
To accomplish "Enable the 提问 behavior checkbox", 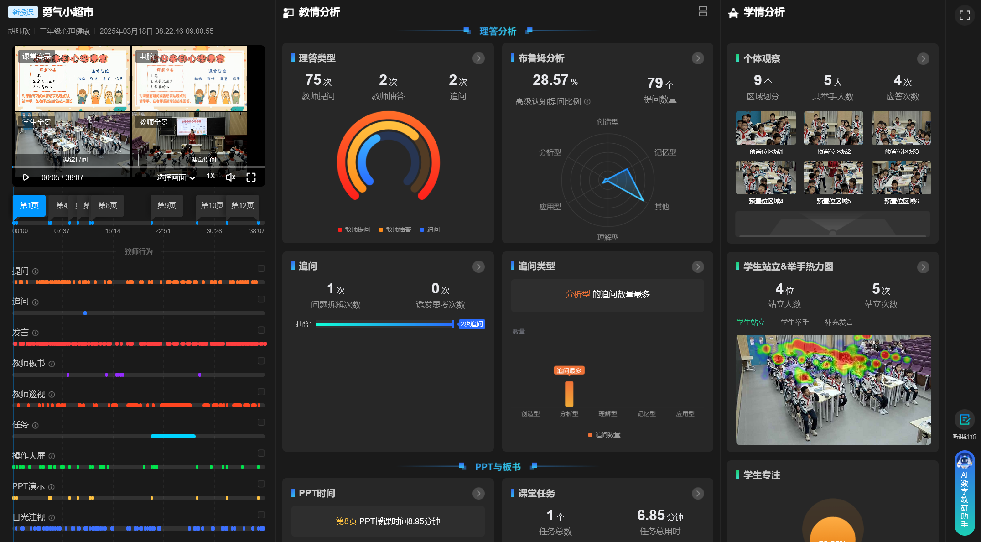I will [x=261, y=268].
